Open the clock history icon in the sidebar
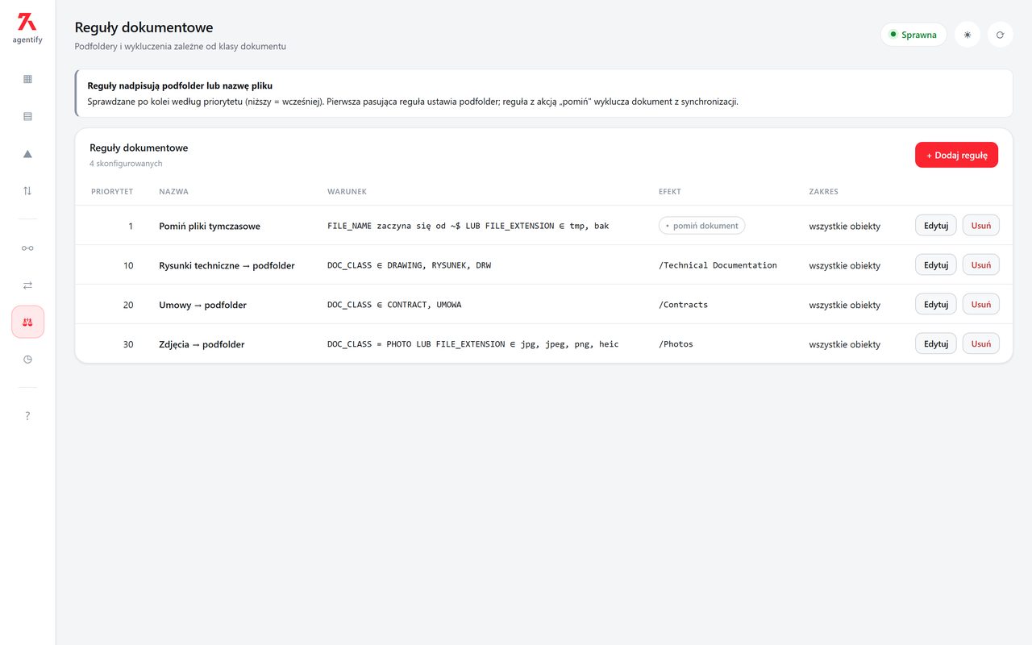Image resolution: width=1032 pixels, height=645 pixels. [27, 360]
